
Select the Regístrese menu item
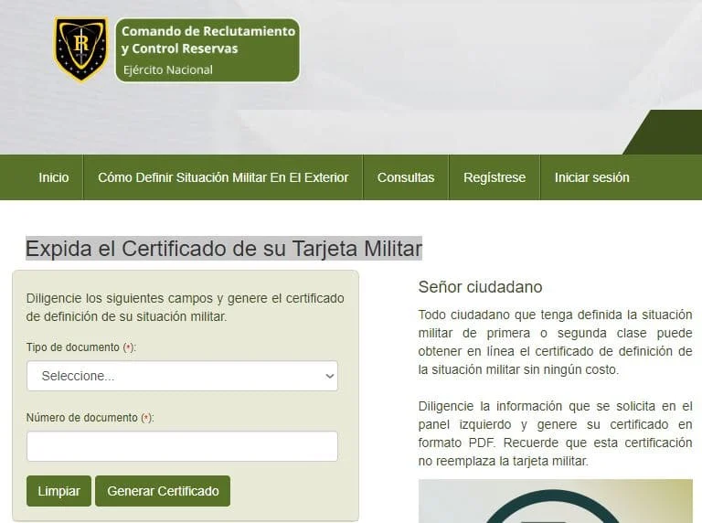495,177
